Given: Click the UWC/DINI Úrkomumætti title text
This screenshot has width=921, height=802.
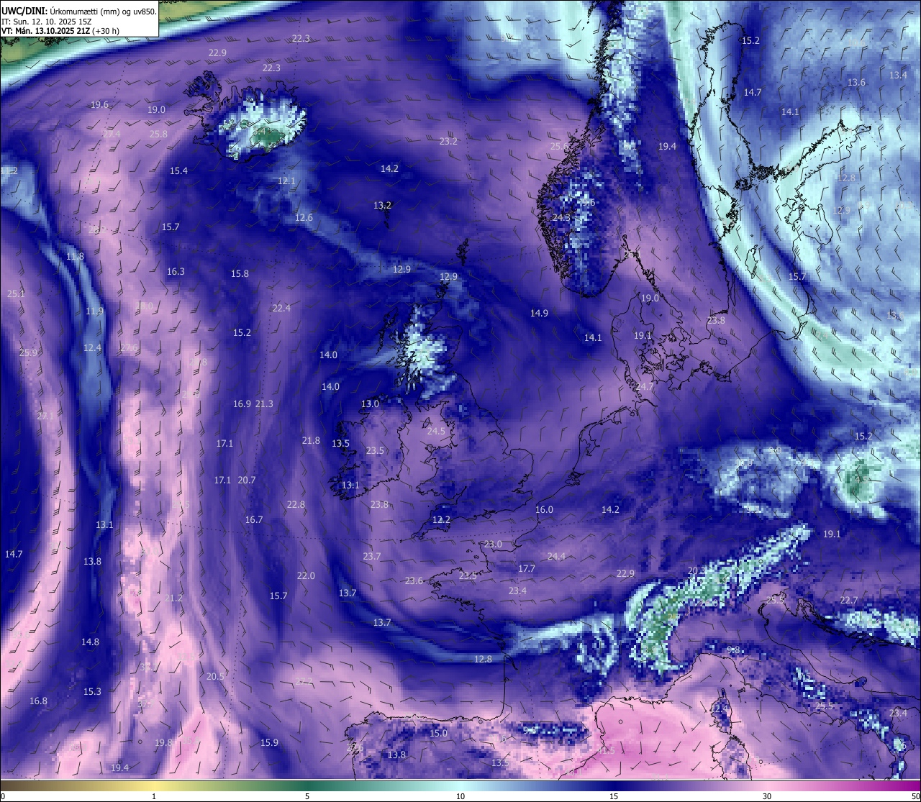Looking at the screenshot, I should pos(78,12).
